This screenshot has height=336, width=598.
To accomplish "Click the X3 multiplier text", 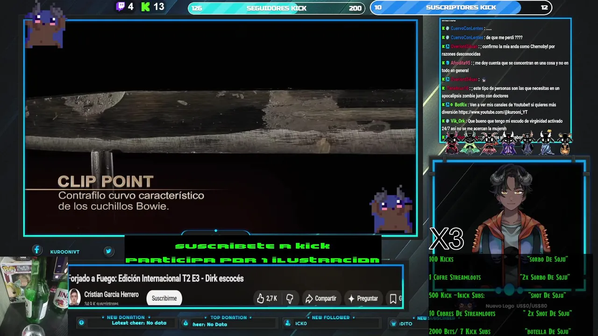I will pyautogui.click(x=447, y=239).
